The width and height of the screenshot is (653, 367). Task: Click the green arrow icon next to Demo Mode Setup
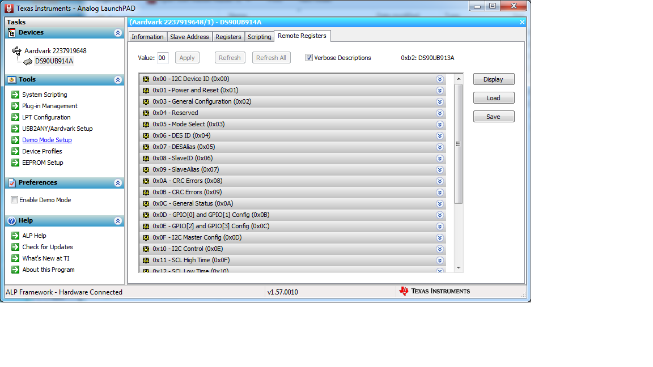pyautogui.click(x=15, y=140)
